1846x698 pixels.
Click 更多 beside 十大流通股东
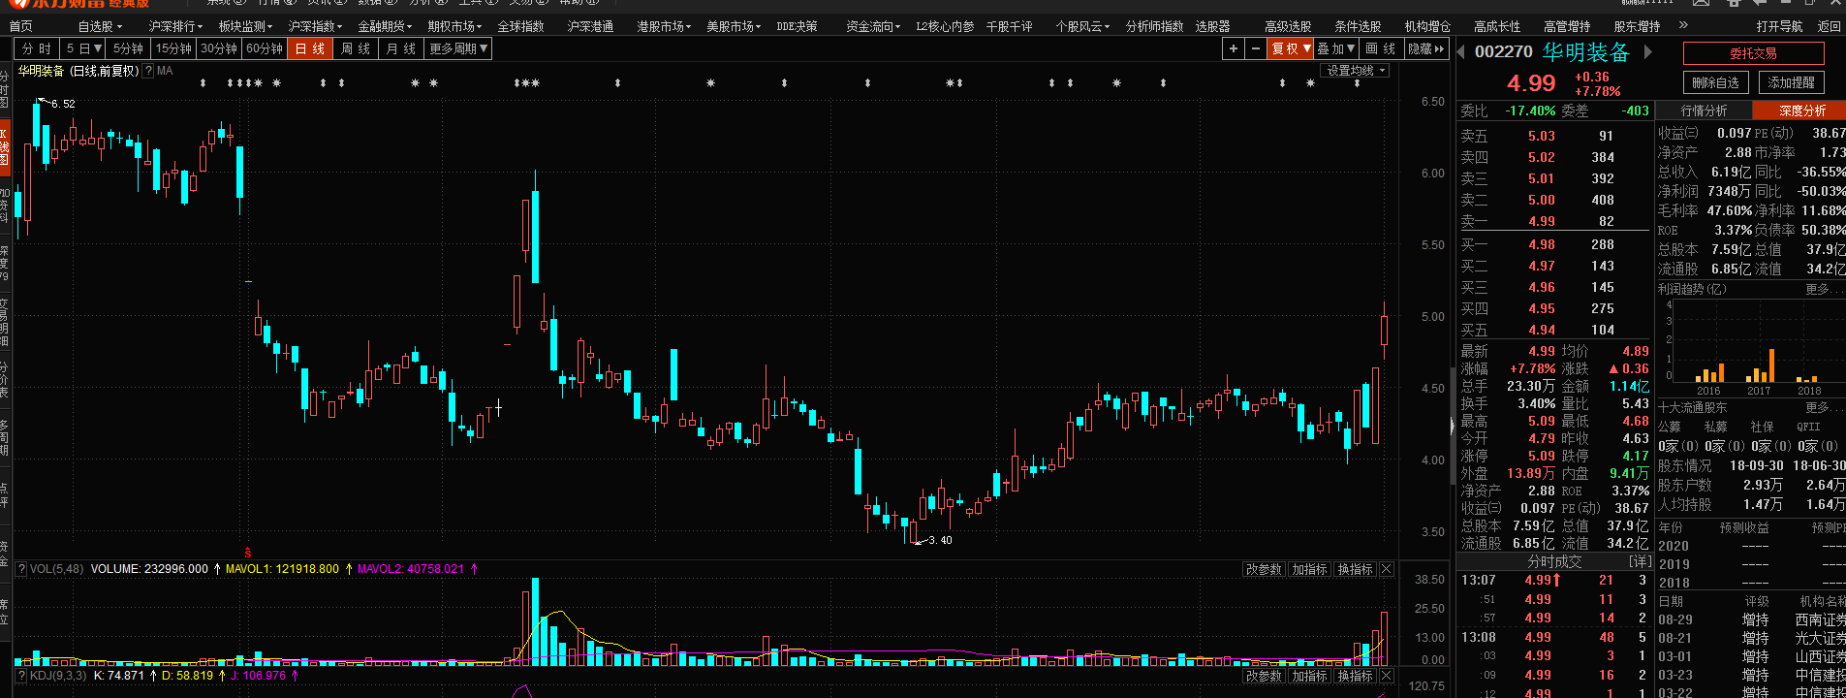[1822, 407]
